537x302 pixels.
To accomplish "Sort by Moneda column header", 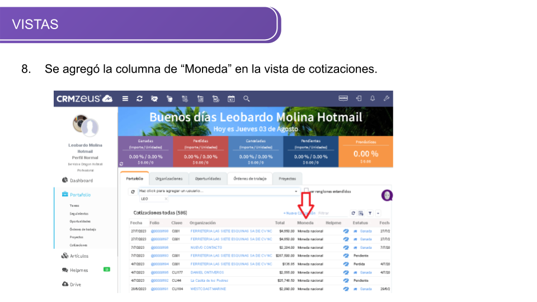I will [305, 223].
